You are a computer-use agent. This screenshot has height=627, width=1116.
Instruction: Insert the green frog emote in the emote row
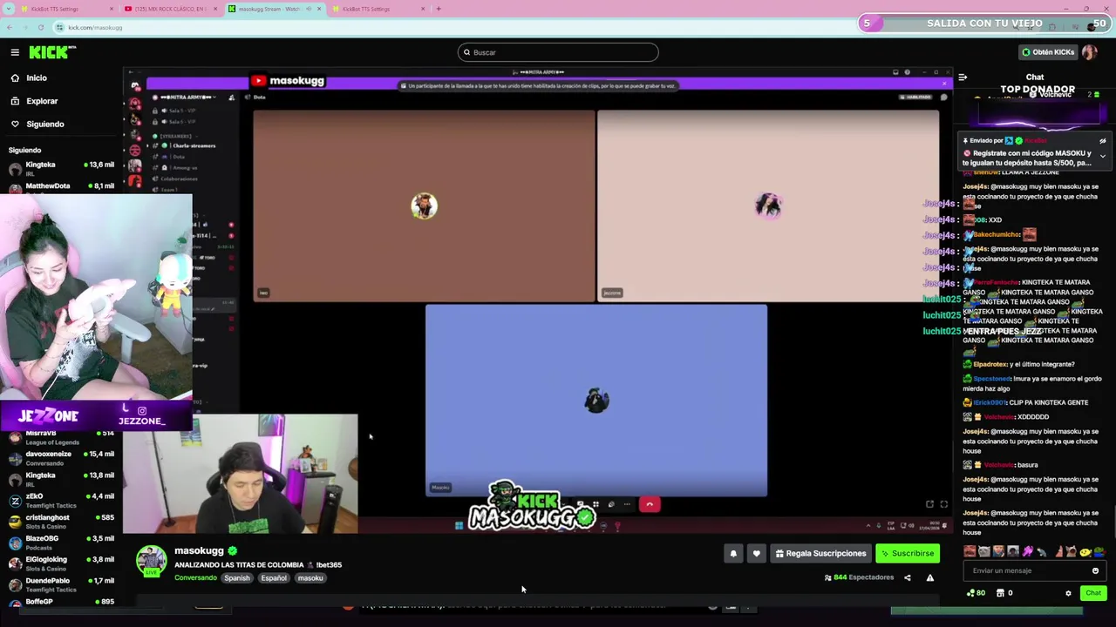pyautogui.click(x=1100, y=551)
